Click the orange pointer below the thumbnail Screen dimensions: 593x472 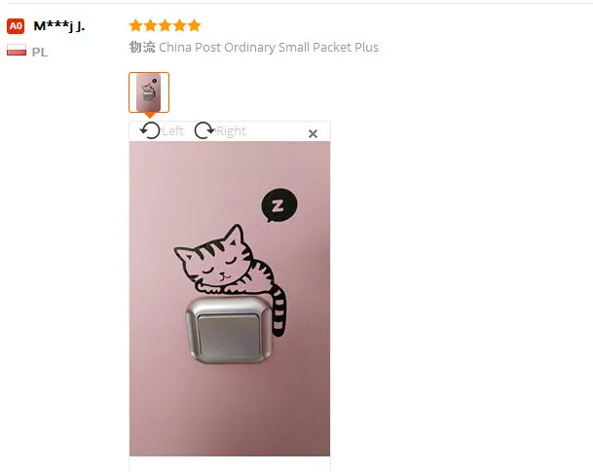click(x=150, y=115)
